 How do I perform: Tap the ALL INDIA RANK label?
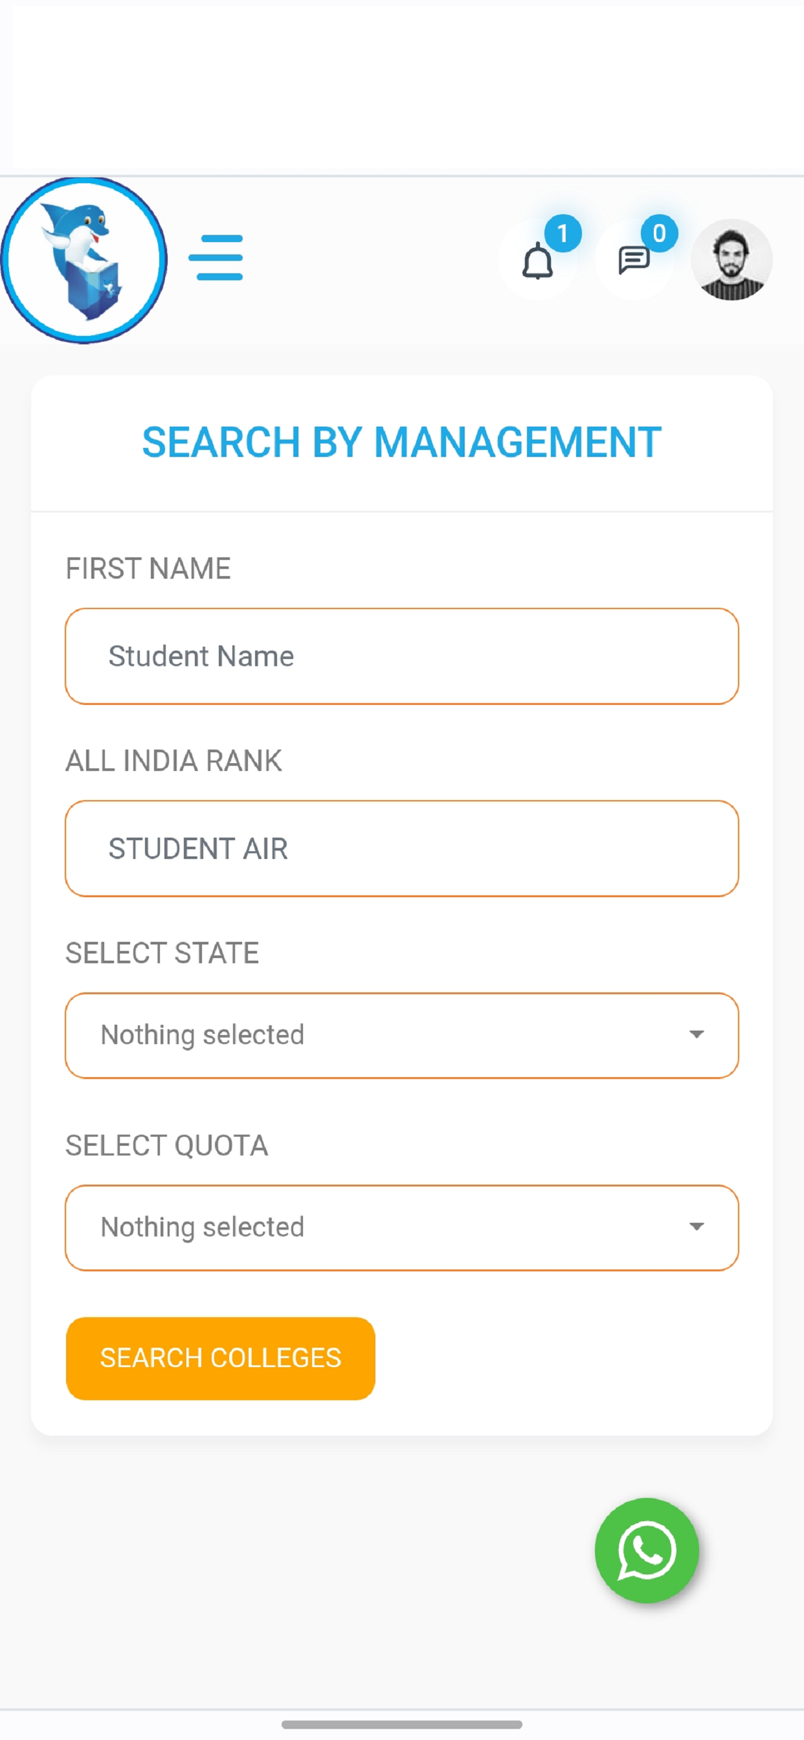[x=173, y=761]
